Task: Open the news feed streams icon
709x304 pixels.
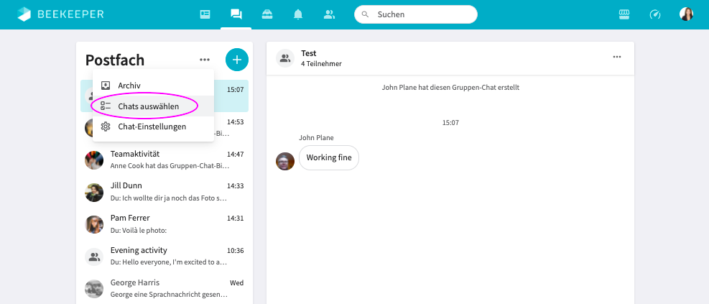Action: (x=205, y=14)
